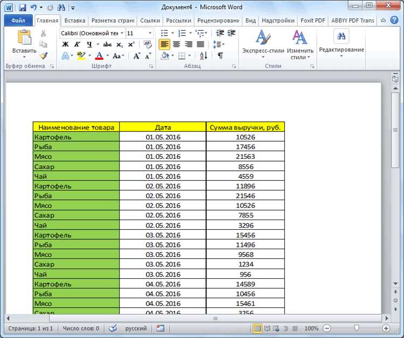Toggle subscript x₂ formatting
Image resolution: width=404 pixels, height=338 pixels.
119,45
